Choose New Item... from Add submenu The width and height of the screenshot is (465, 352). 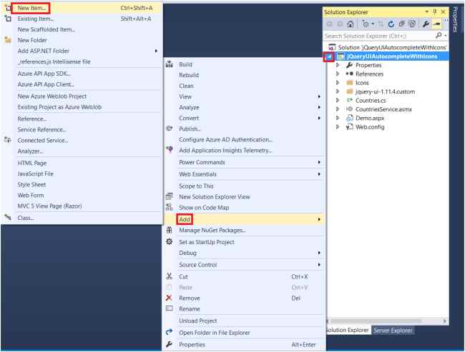(x=82, y=8)
